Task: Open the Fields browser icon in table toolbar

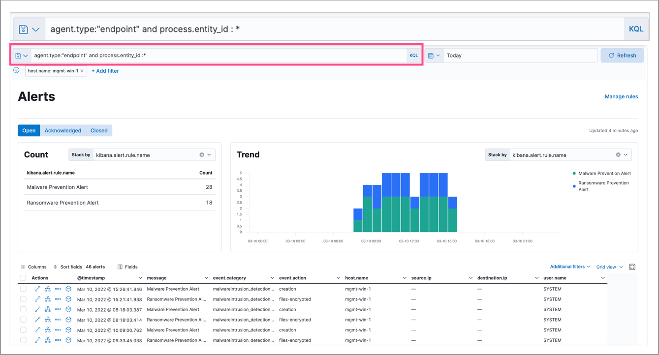Action: tap(120, 266)
